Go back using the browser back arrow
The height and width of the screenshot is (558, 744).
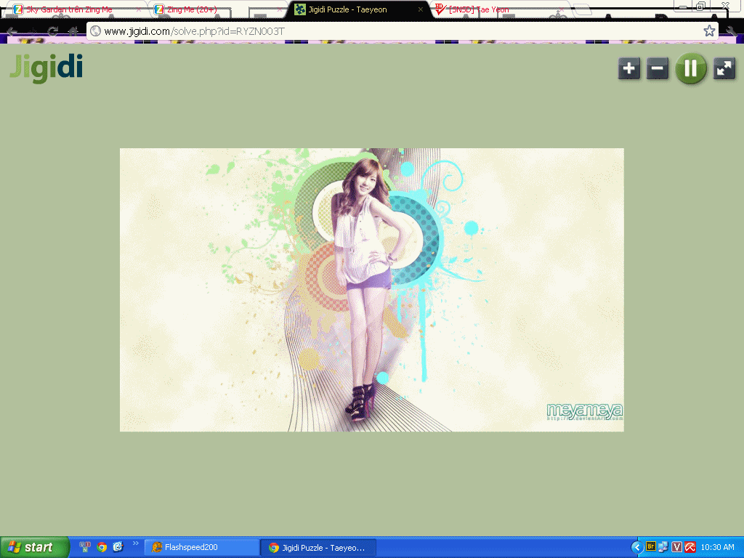(x=13, y=31)
